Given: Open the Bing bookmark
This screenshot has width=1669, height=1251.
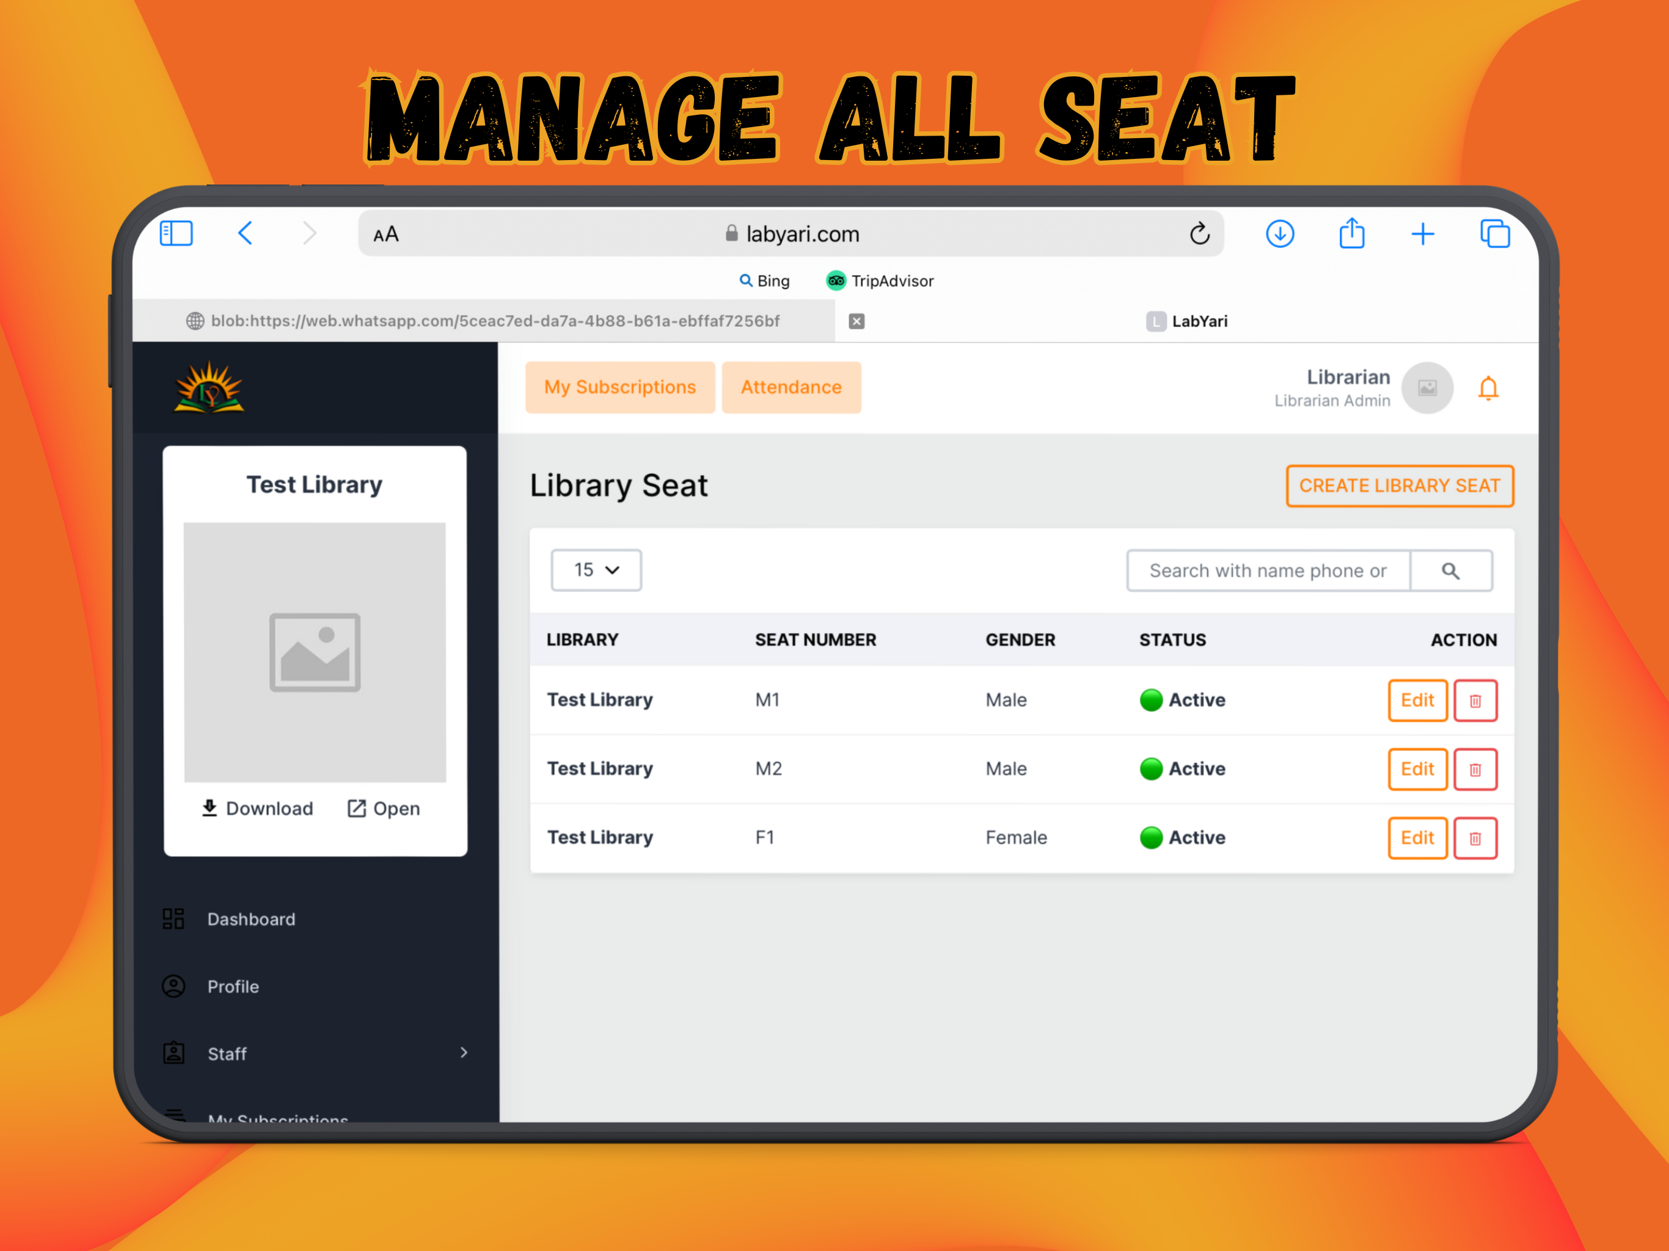Looking at the screenshot, I should pos(764,281).
